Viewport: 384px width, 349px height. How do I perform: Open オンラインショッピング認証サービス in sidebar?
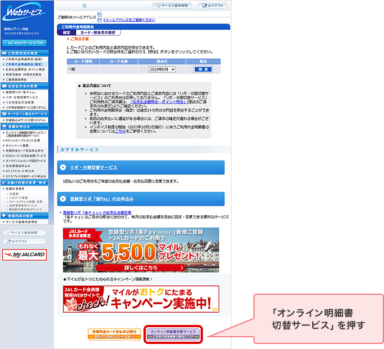25,161
